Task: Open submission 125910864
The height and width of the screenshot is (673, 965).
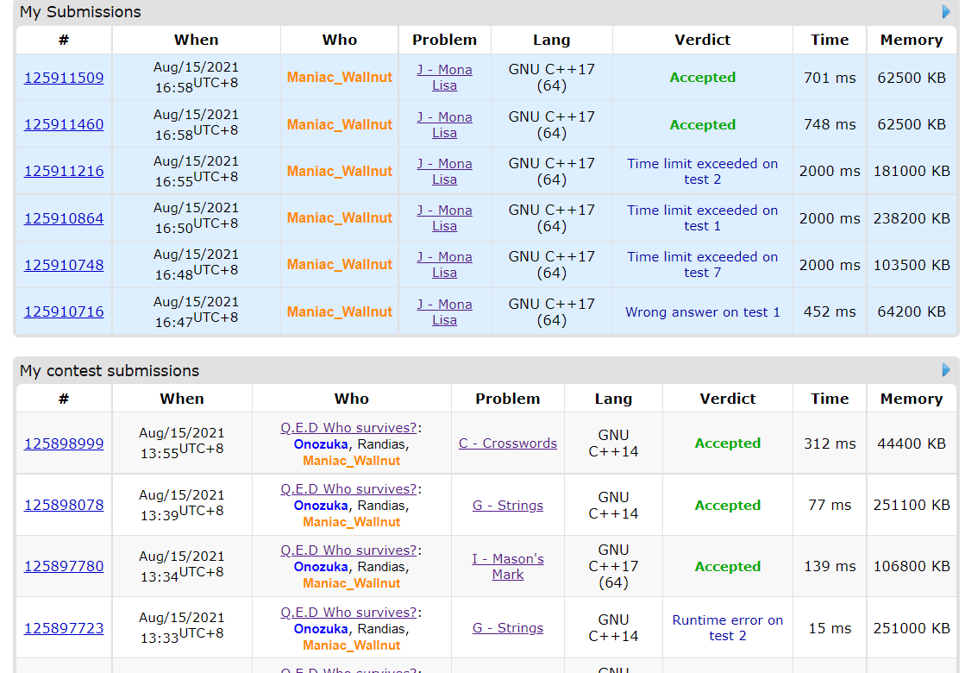Action: coord(64,218)
